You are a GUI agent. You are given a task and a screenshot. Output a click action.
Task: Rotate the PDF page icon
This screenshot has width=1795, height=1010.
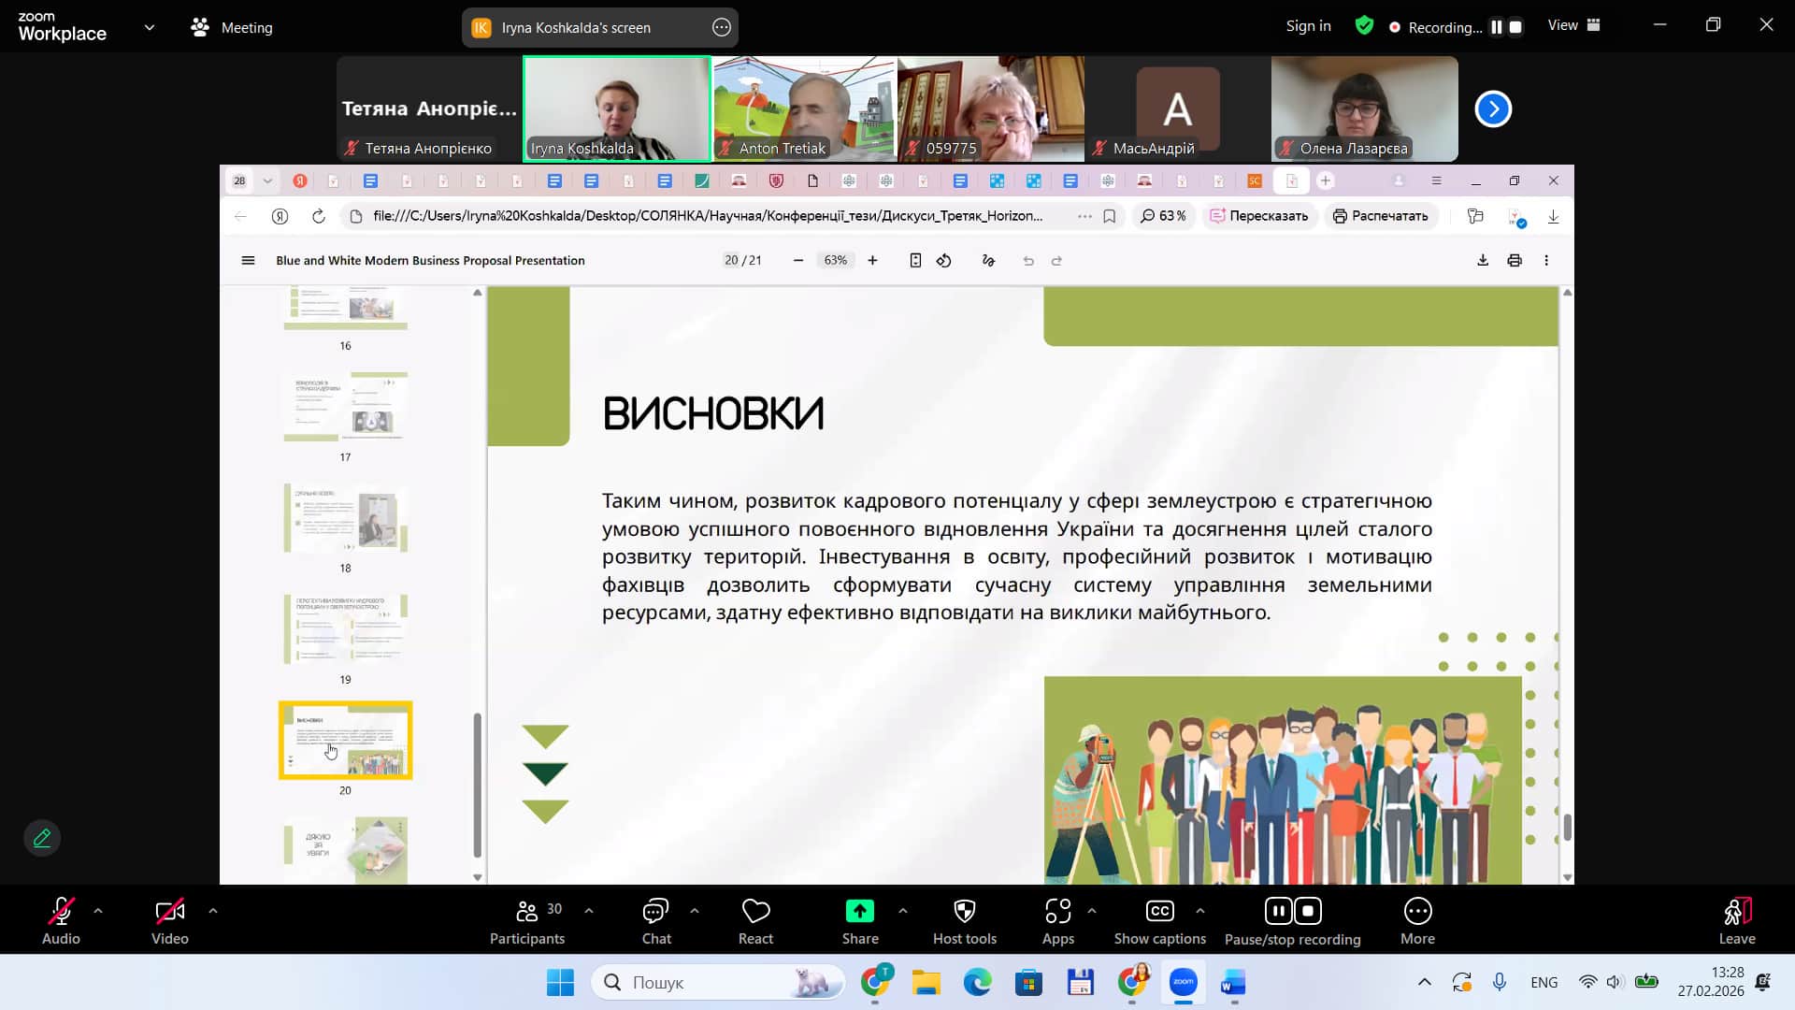click(x=944, y=261)
